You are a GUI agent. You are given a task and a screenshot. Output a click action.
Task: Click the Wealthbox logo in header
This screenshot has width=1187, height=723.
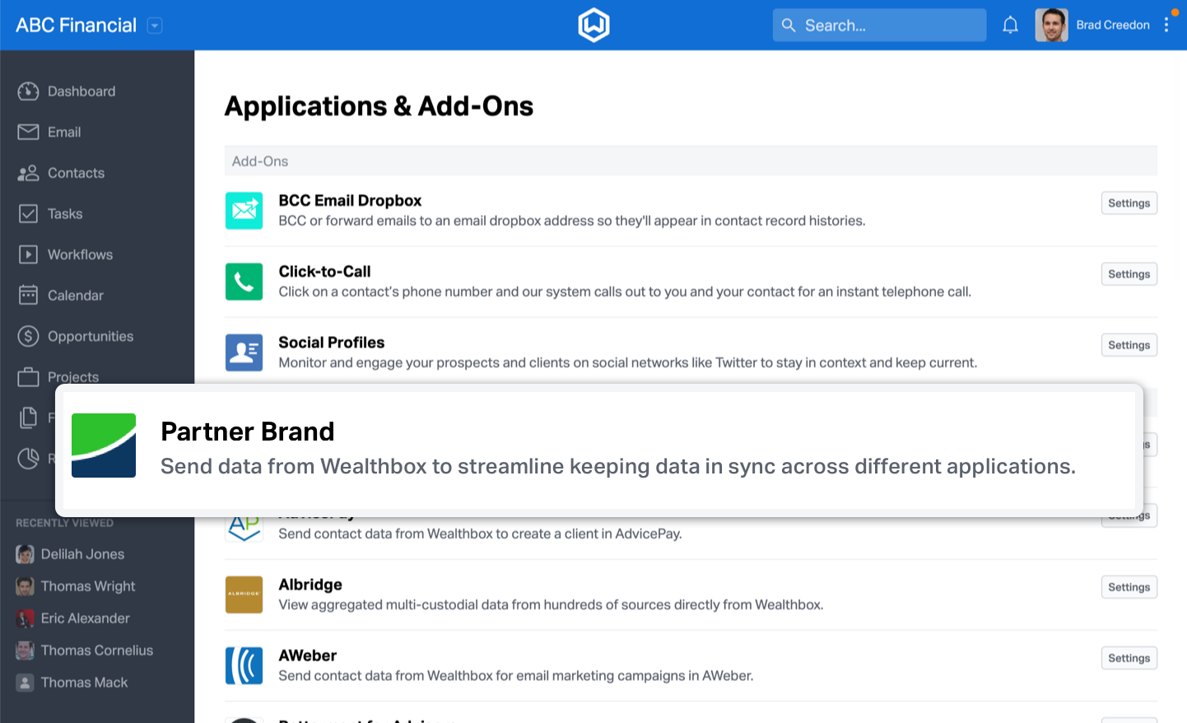[x=593, y=25]
